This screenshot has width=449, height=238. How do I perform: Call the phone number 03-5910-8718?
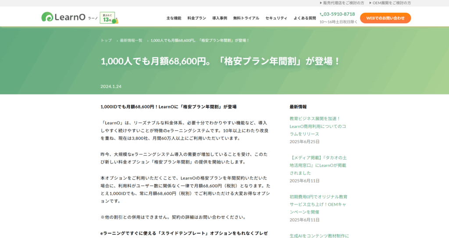click(x=339, y=14)
